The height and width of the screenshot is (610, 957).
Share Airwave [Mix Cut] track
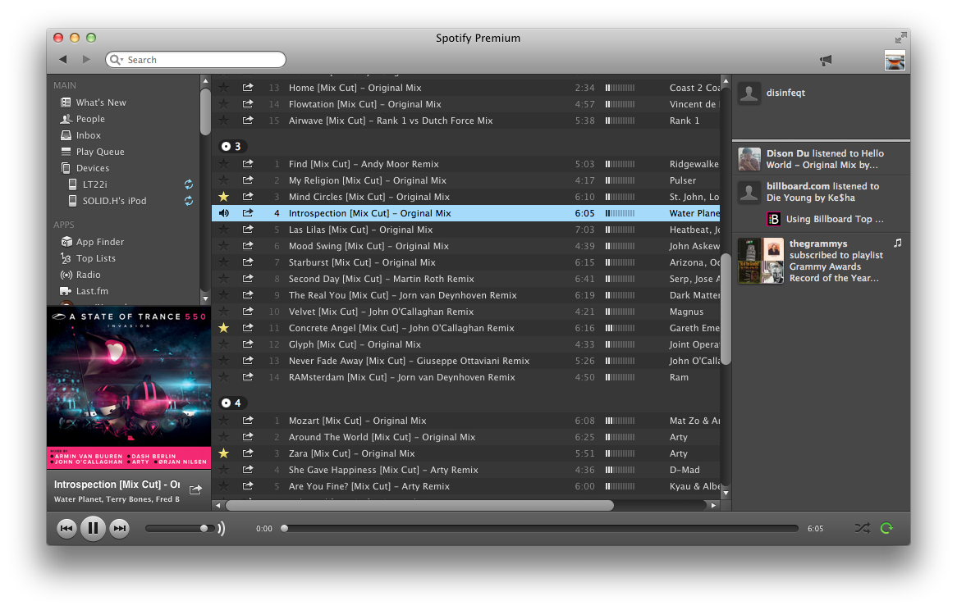[248, 120]
